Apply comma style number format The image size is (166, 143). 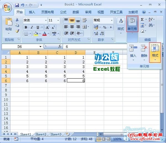tap(110, 27)
